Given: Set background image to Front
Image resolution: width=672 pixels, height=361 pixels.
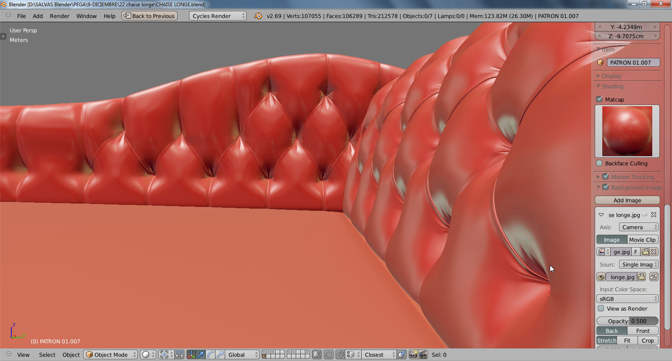Looking at the screenshot, I should tap(643, 331).
